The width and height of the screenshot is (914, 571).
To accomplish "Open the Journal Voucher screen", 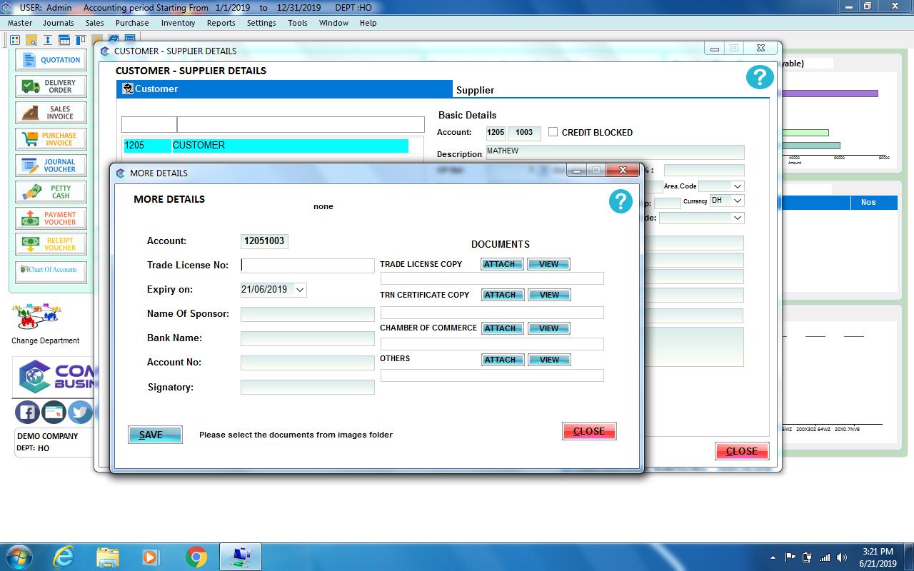I will pos(50,165).
